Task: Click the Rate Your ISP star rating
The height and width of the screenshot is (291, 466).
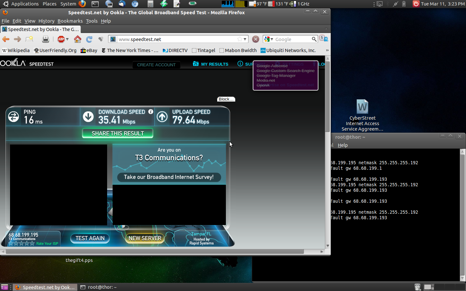Action: [21, 243]
